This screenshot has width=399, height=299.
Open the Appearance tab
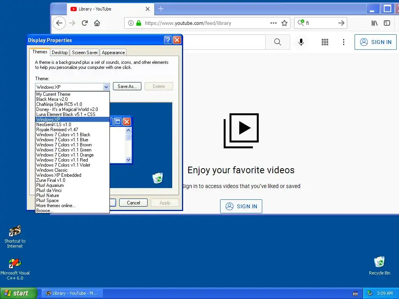113,53
